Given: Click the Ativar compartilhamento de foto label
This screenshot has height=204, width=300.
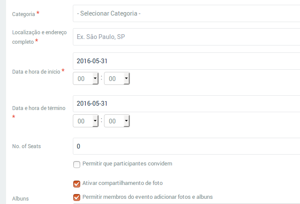Looking at the screenshot, I should click(x=122, y=183).
